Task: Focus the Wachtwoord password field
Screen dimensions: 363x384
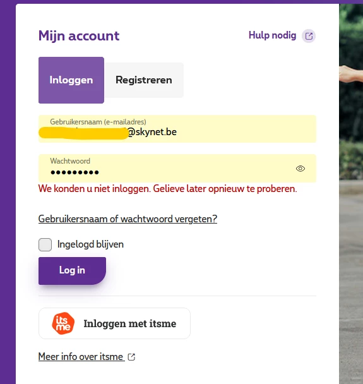Action: 177,168
